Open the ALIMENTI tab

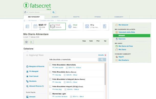pyautogui.click(x=55, y=17)
